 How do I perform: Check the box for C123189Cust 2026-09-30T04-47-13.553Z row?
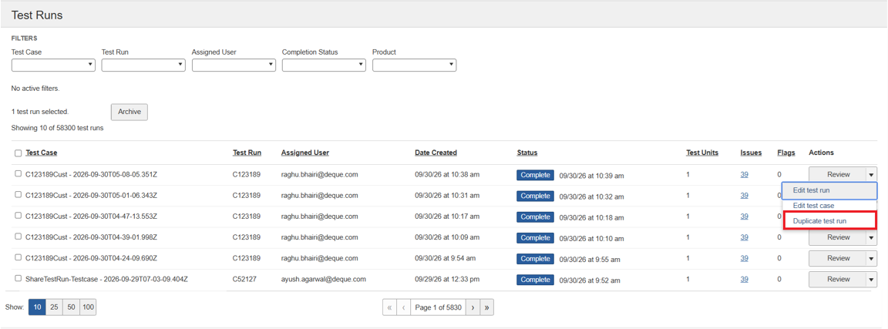(x=18, y=216)
